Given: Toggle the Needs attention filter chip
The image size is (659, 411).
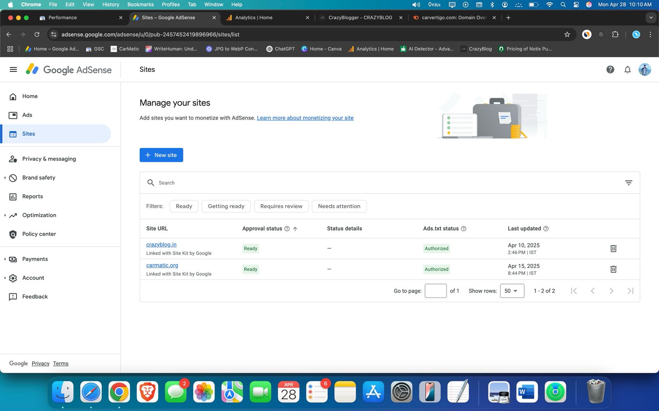Looking at the screenshot, I should pyautogui.click(x=339, y=206).
